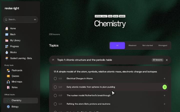Image resolution: width=180 pixels, height=112 pixels.
Task: Click the section 1.1 simple model heading
Action: pyautogui.click(x=105, y=72)
